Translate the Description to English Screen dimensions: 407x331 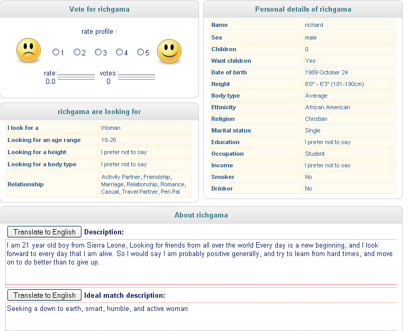[x=44, y=232]
